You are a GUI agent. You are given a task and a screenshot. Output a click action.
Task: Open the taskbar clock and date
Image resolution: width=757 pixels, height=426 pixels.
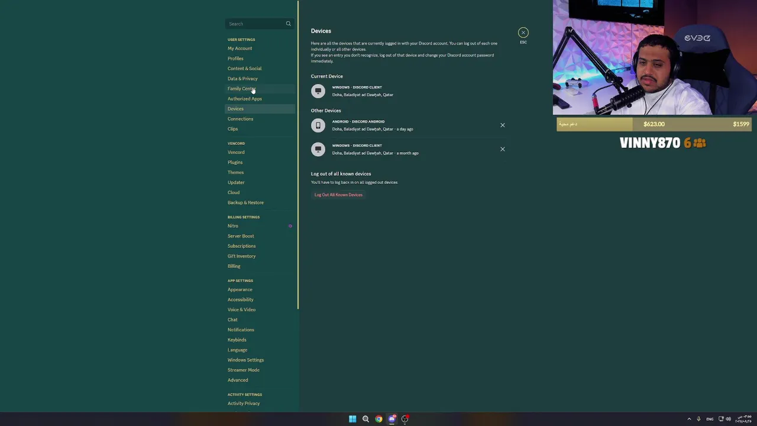tap(743, 419)
